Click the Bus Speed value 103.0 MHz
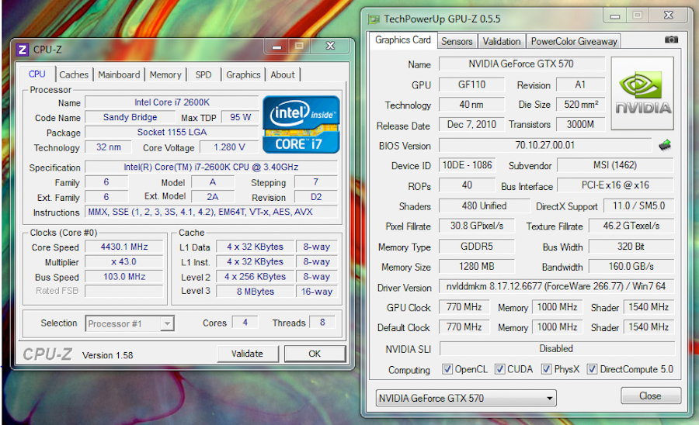The width and height of the screenshot is (699, 425). pos(124,276)
